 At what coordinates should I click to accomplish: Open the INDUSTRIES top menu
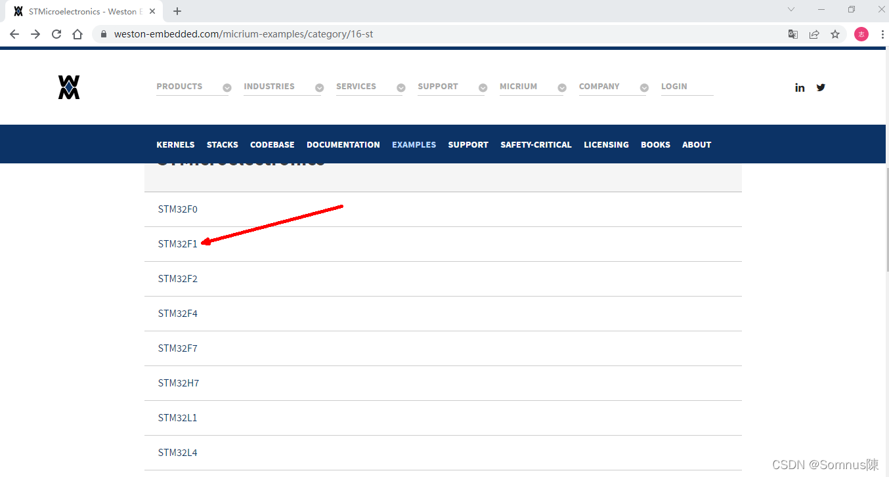[x=269, y=87]
